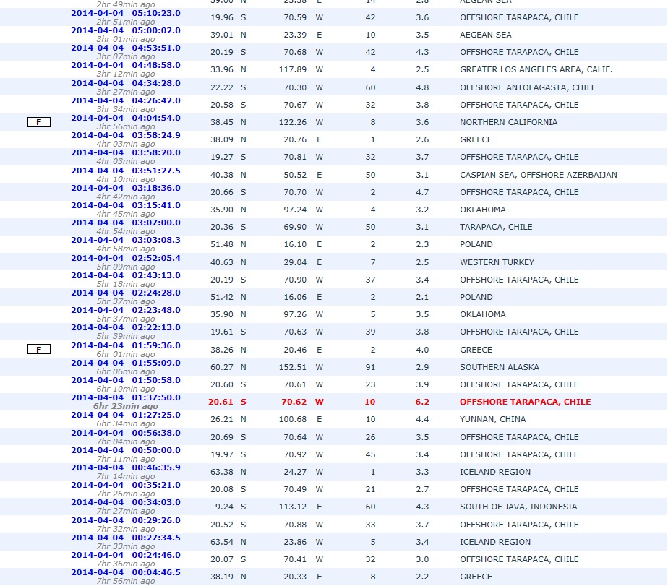View the 04:53:51.0 earthquake details
This screenshot has width=668, height=586.
(x=126, y=48)
